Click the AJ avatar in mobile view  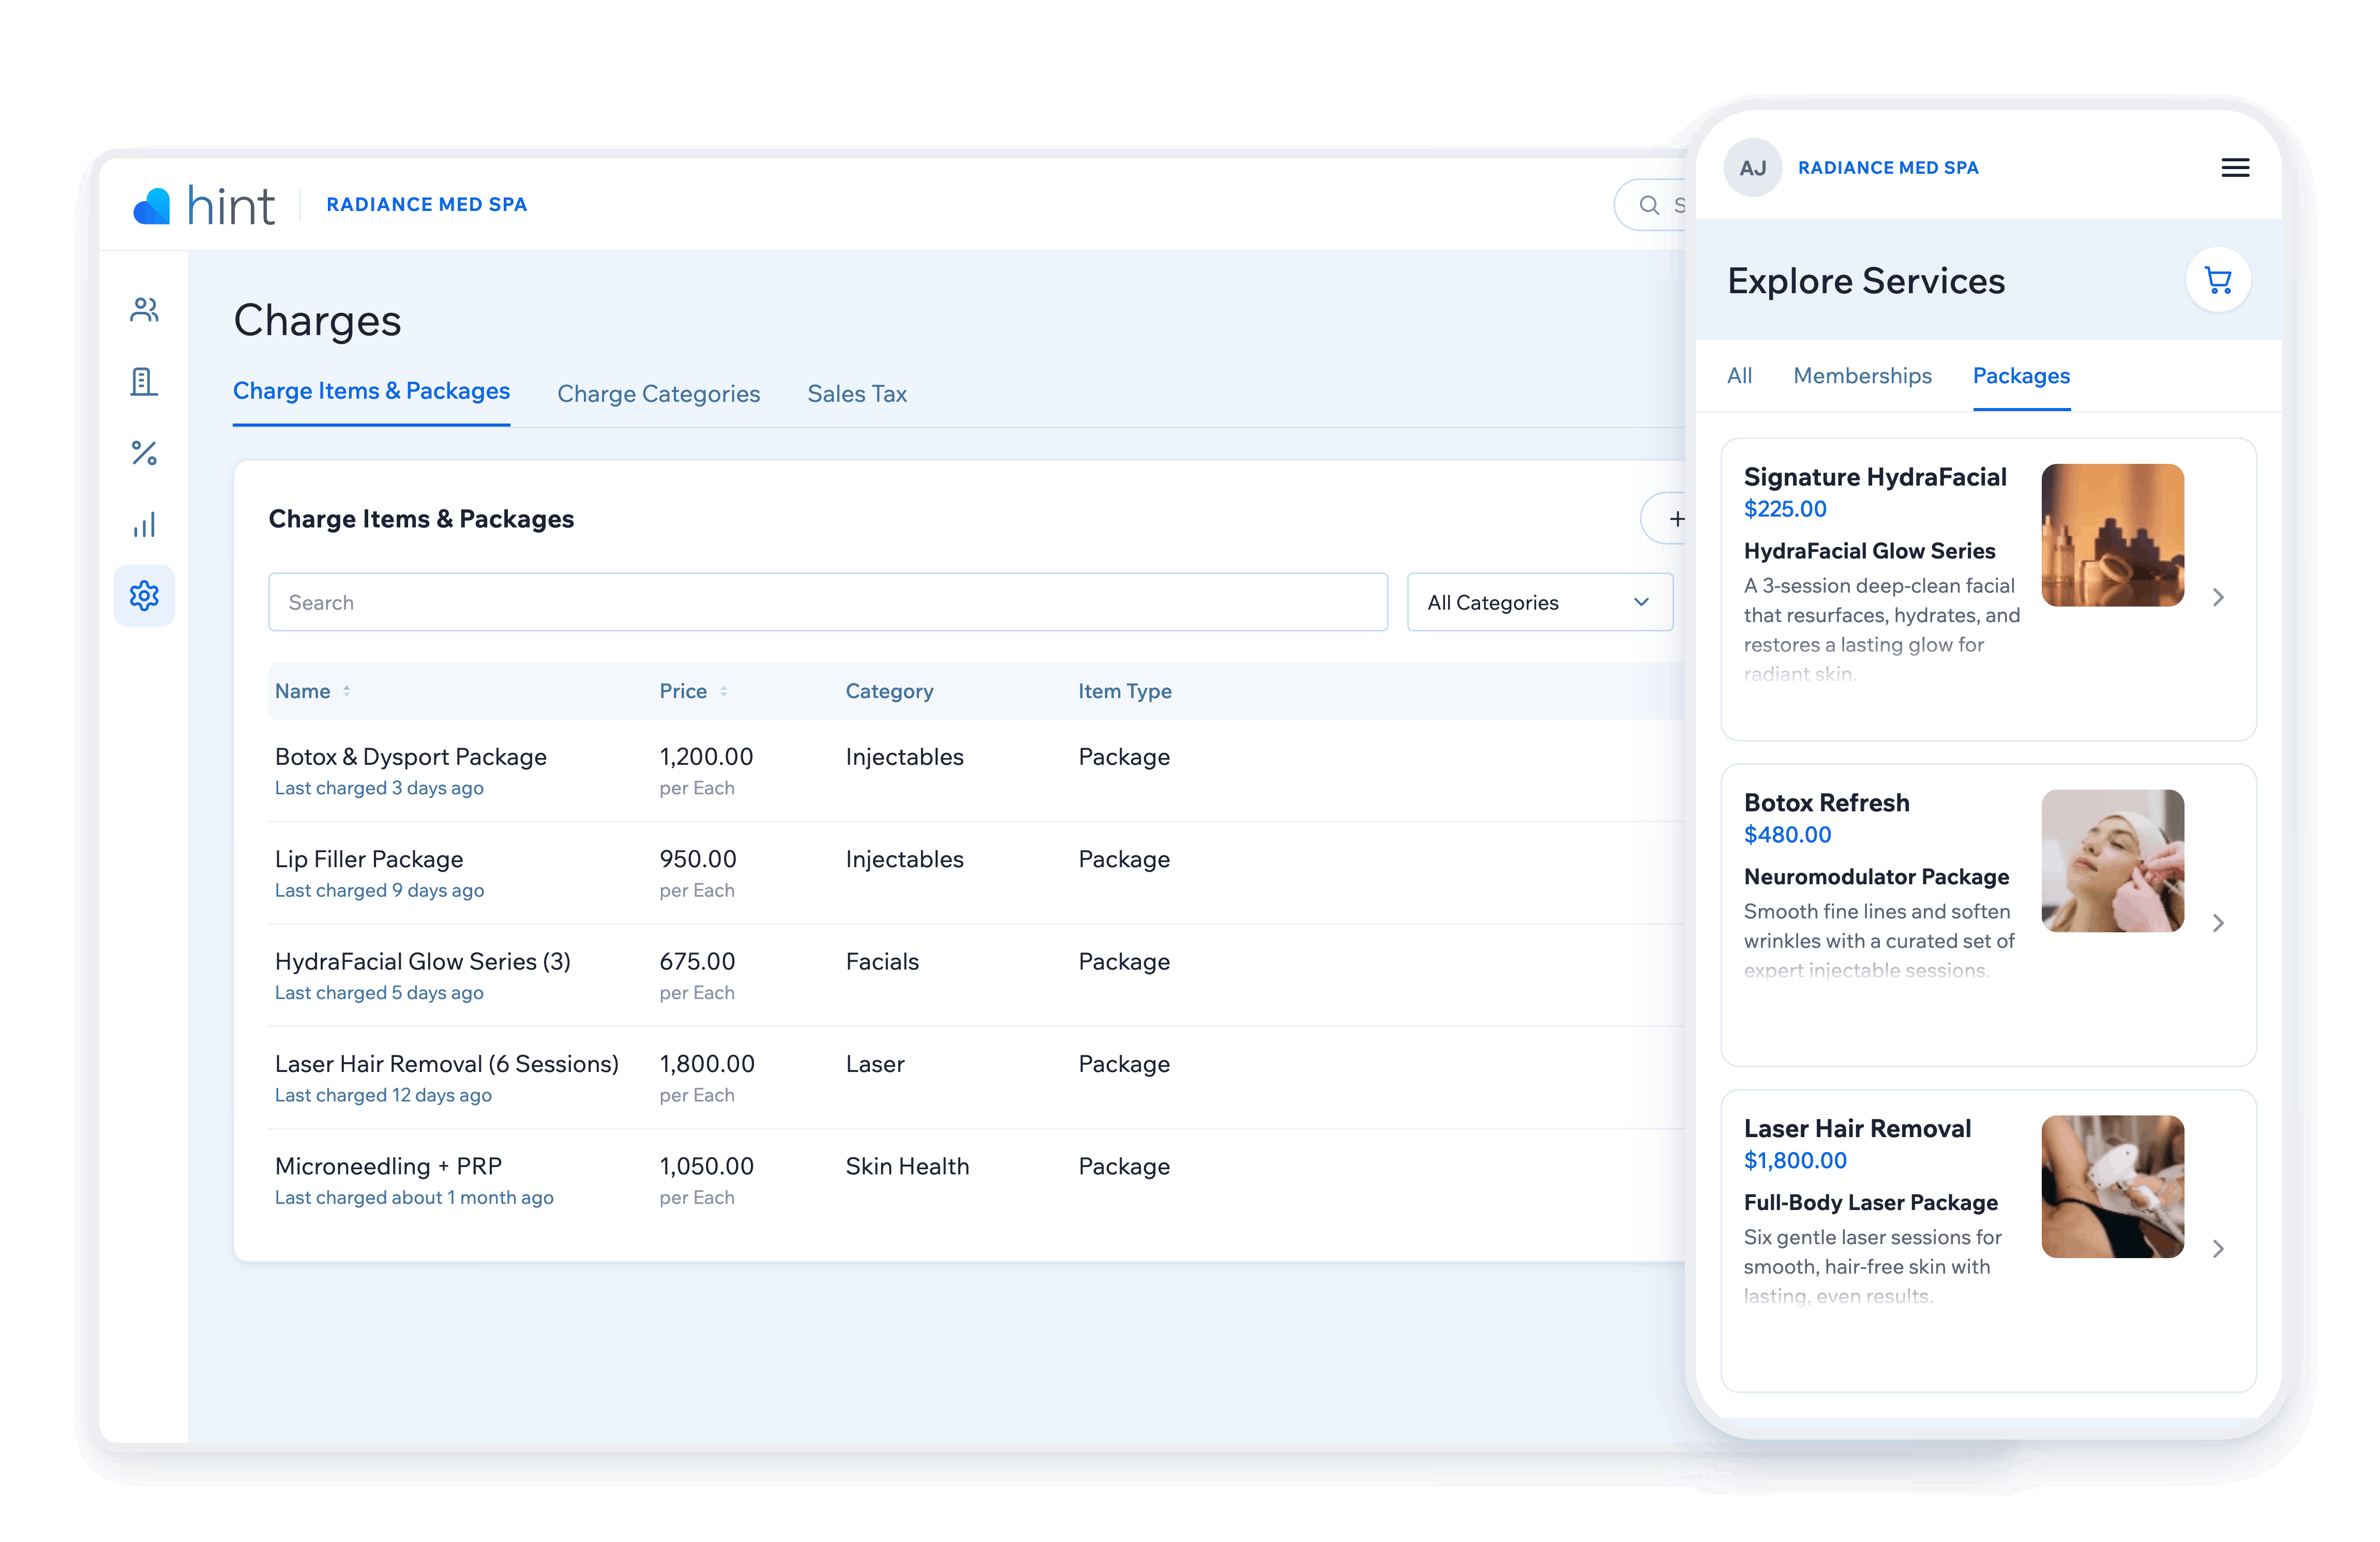tap(1752, 168)
